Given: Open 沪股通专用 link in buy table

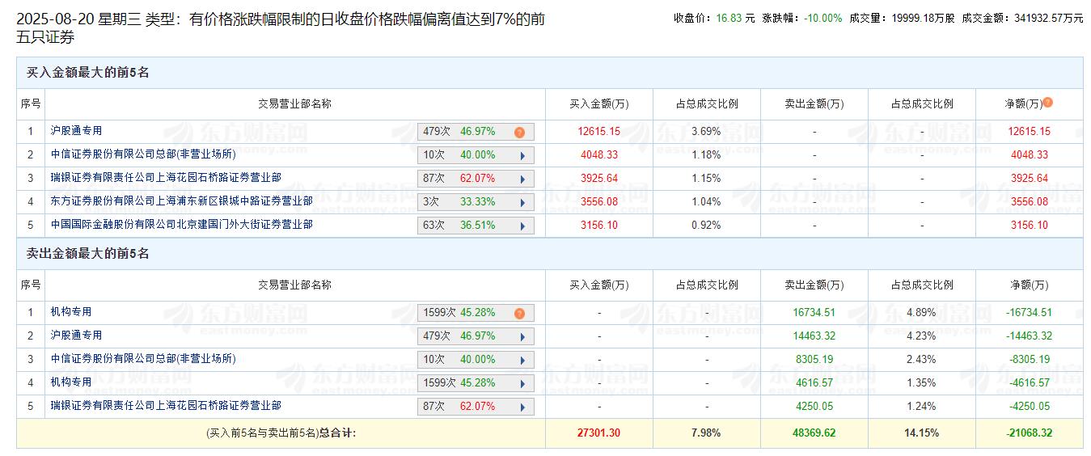Looking at the screenshot, I should tap(76, 131).
